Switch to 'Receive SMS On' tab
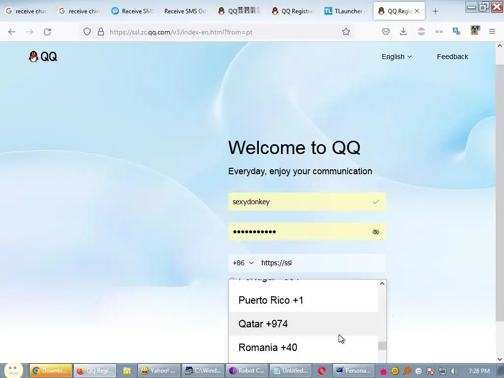Screen dimensions: 504x378 pos(185,11)
